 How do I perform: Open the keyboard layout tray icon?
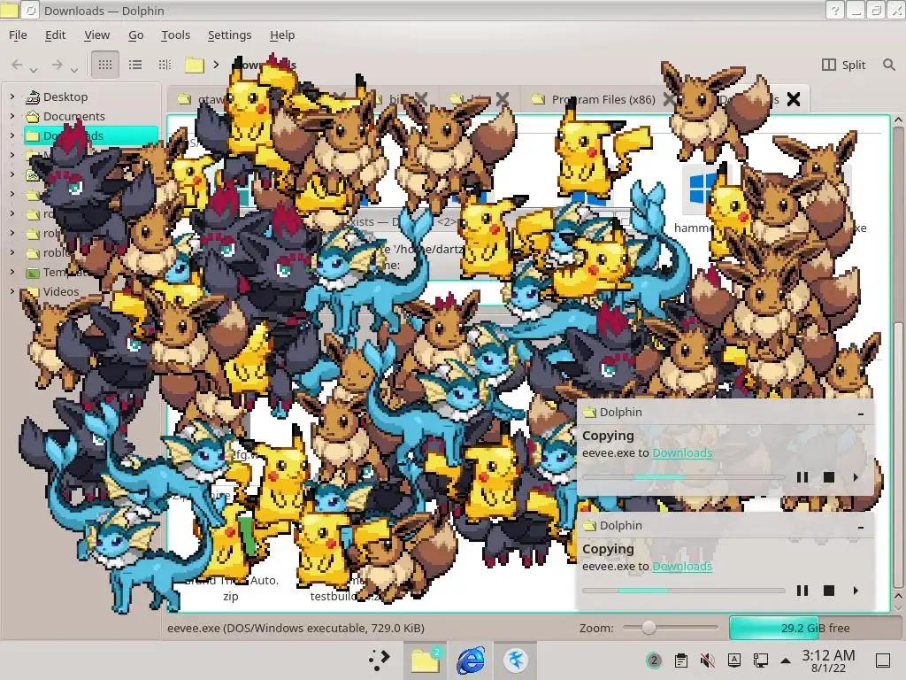click(733, 661)
